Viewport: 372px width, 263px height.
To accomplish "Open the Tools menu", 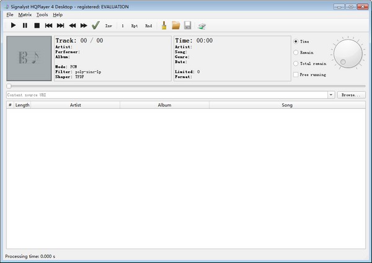I will pyautogui.click(x=42, y=14).
